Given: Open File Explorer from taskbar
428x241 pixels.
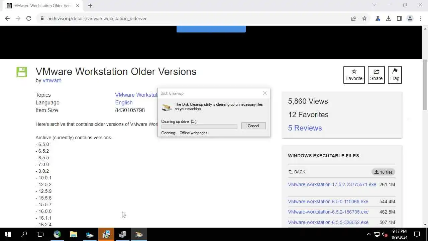Looking at the screenshot, I should pos(73,234).
